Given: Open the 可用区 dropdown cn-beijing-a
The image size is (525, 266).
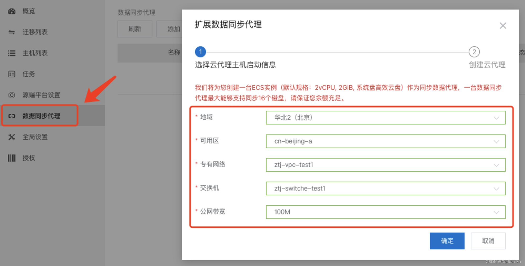Looking at the screenshot, I should 386,141.
